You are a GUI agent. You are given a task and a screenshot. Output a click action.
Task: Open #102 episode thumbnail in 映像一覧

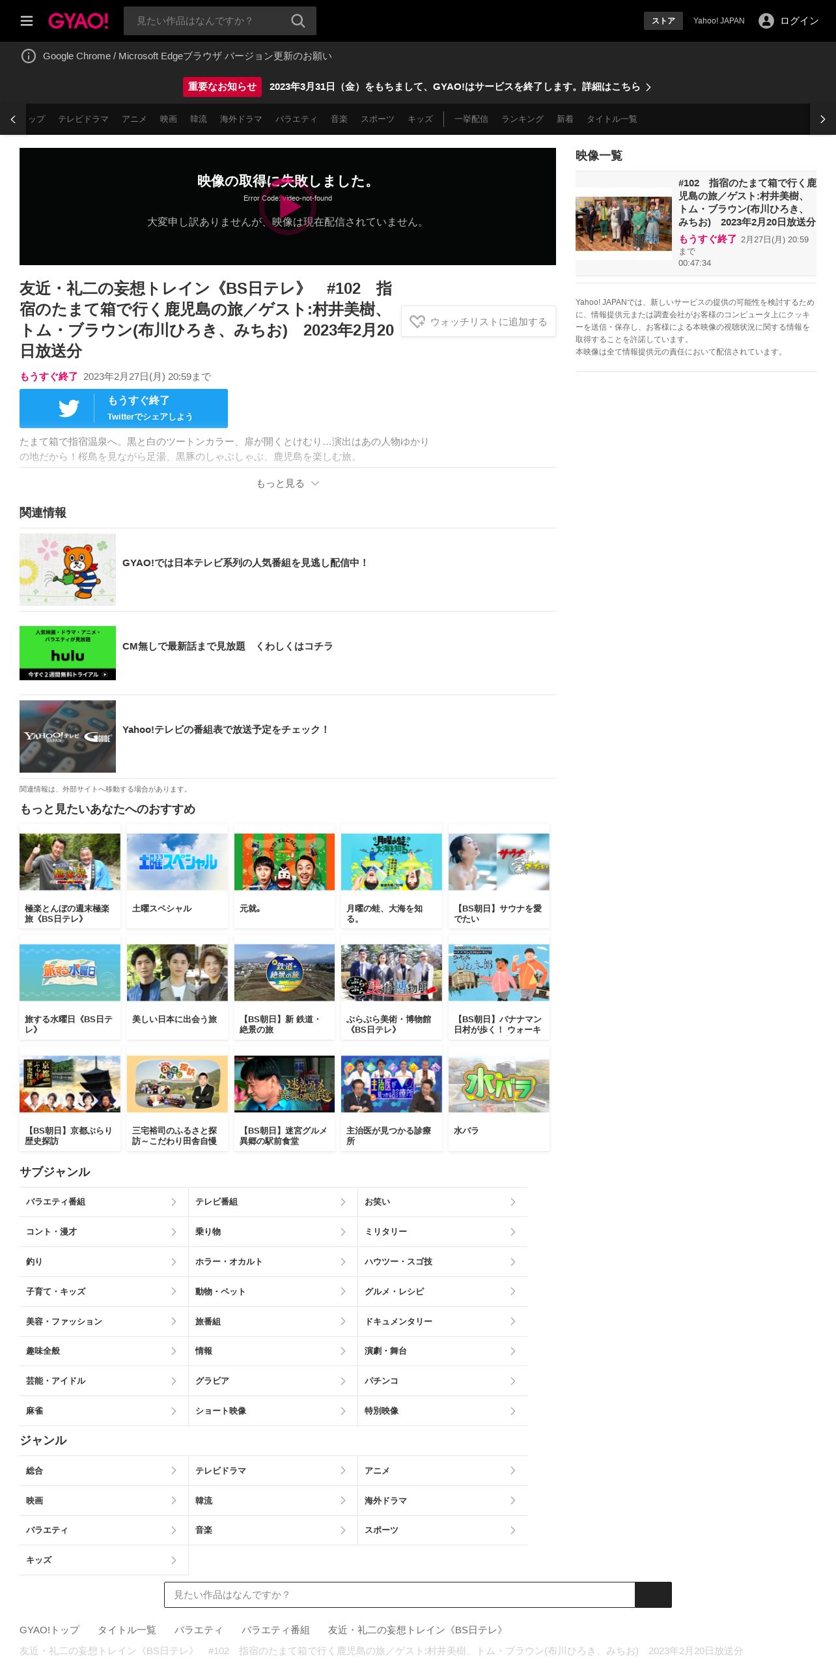pos(624,223)
